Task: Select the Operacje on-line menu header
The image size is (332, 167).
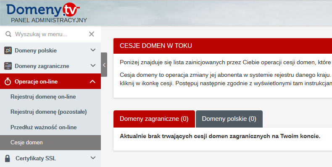Action: (x=50, y=81)
